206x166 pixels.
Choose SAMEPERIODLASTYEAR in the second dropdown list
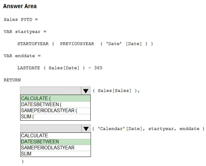pos(56,148)
